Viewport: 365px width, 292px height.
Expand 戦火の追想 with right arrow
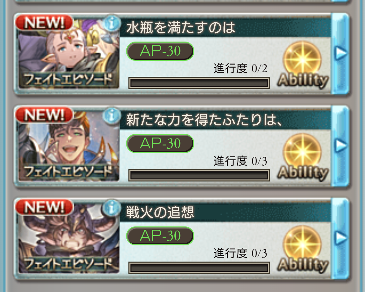340,238
